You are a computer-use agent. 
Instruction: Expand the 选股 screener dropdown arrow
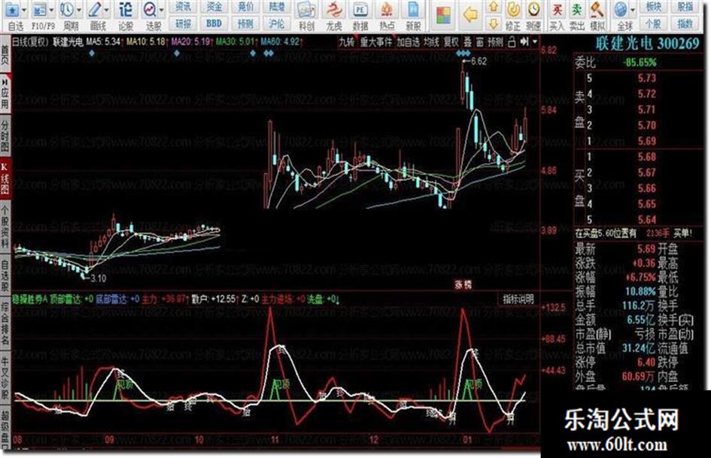(x=162, y=10)
